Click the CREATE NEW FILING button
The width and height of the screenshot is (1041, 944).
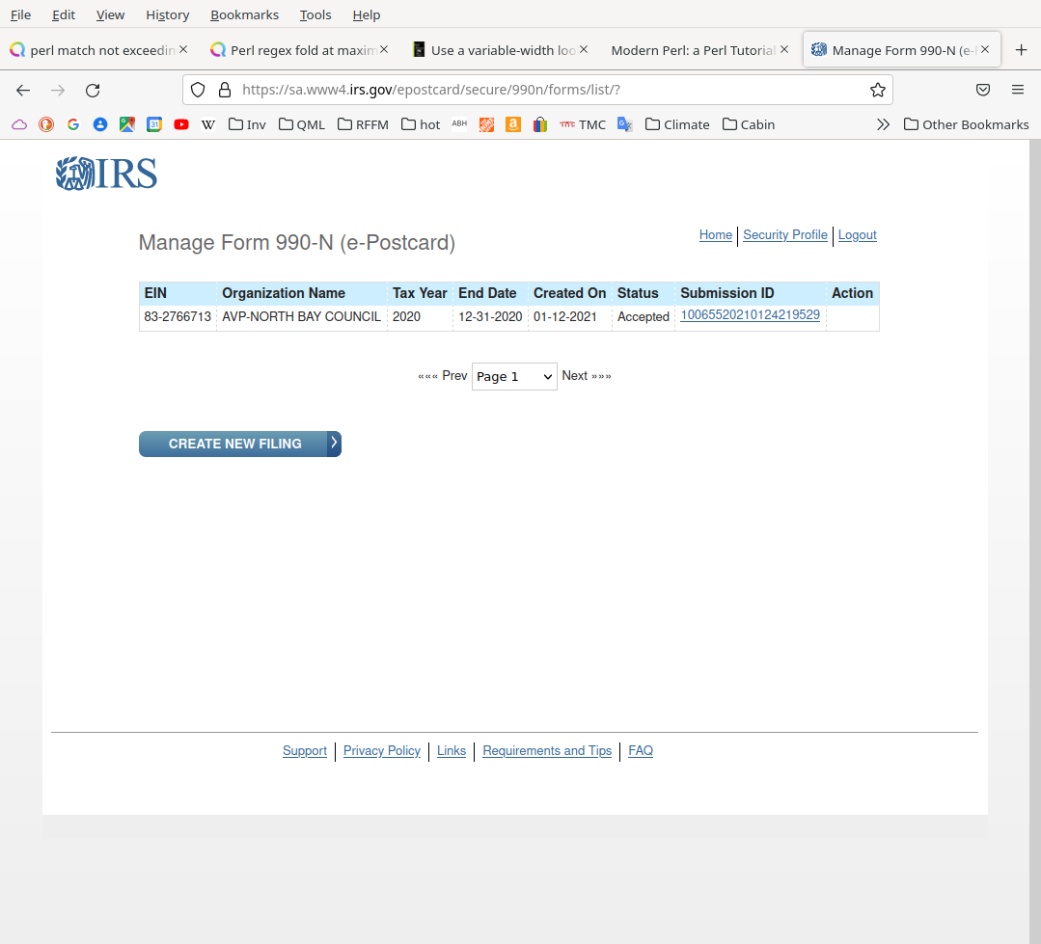coord(239,444)
